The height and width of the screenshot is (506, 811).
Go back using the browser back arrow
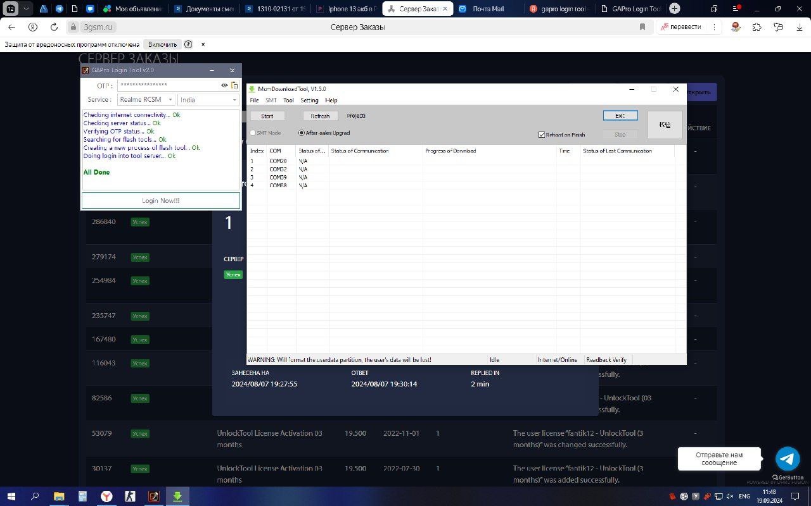click(11, 27)
